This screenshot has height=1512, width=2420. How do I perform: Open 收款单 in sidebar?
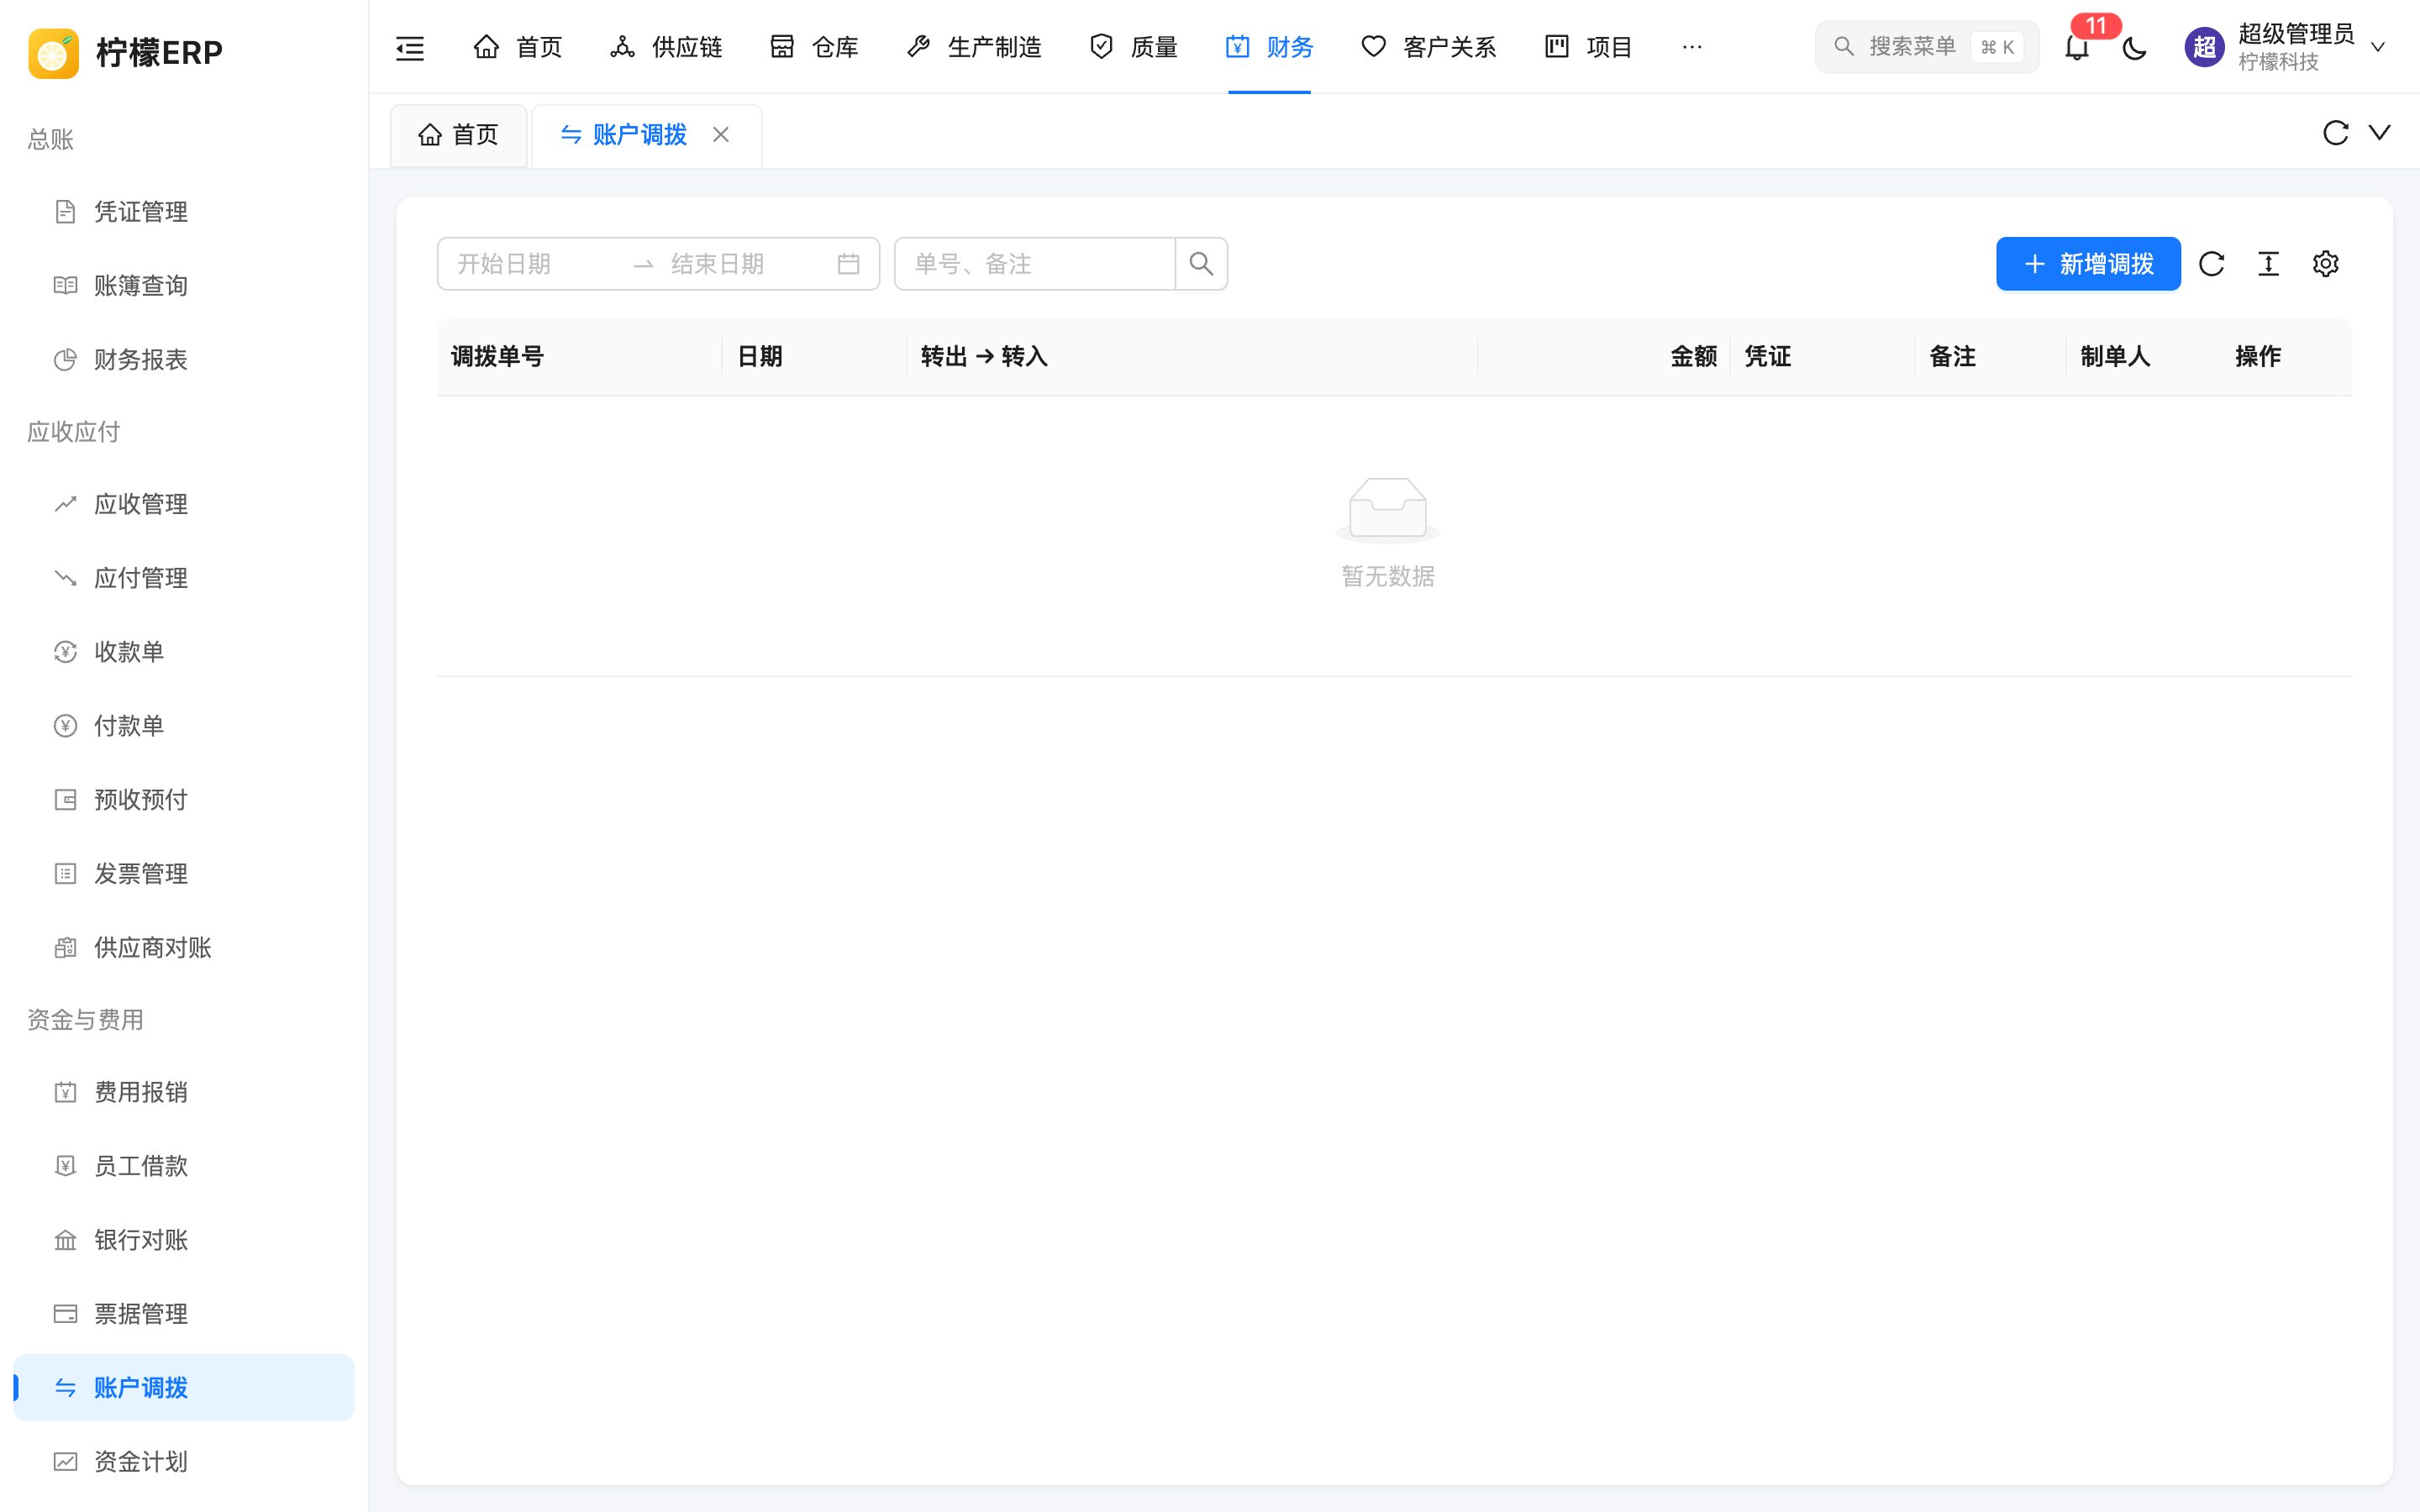click(x=184, y=652)
